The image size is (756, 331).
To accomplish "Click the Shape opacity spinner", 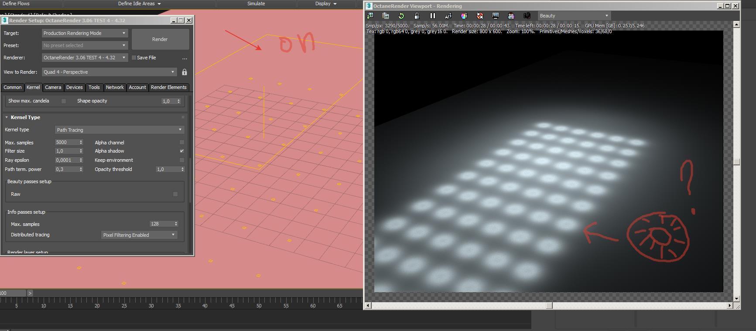I will click(x=171, y=101).
